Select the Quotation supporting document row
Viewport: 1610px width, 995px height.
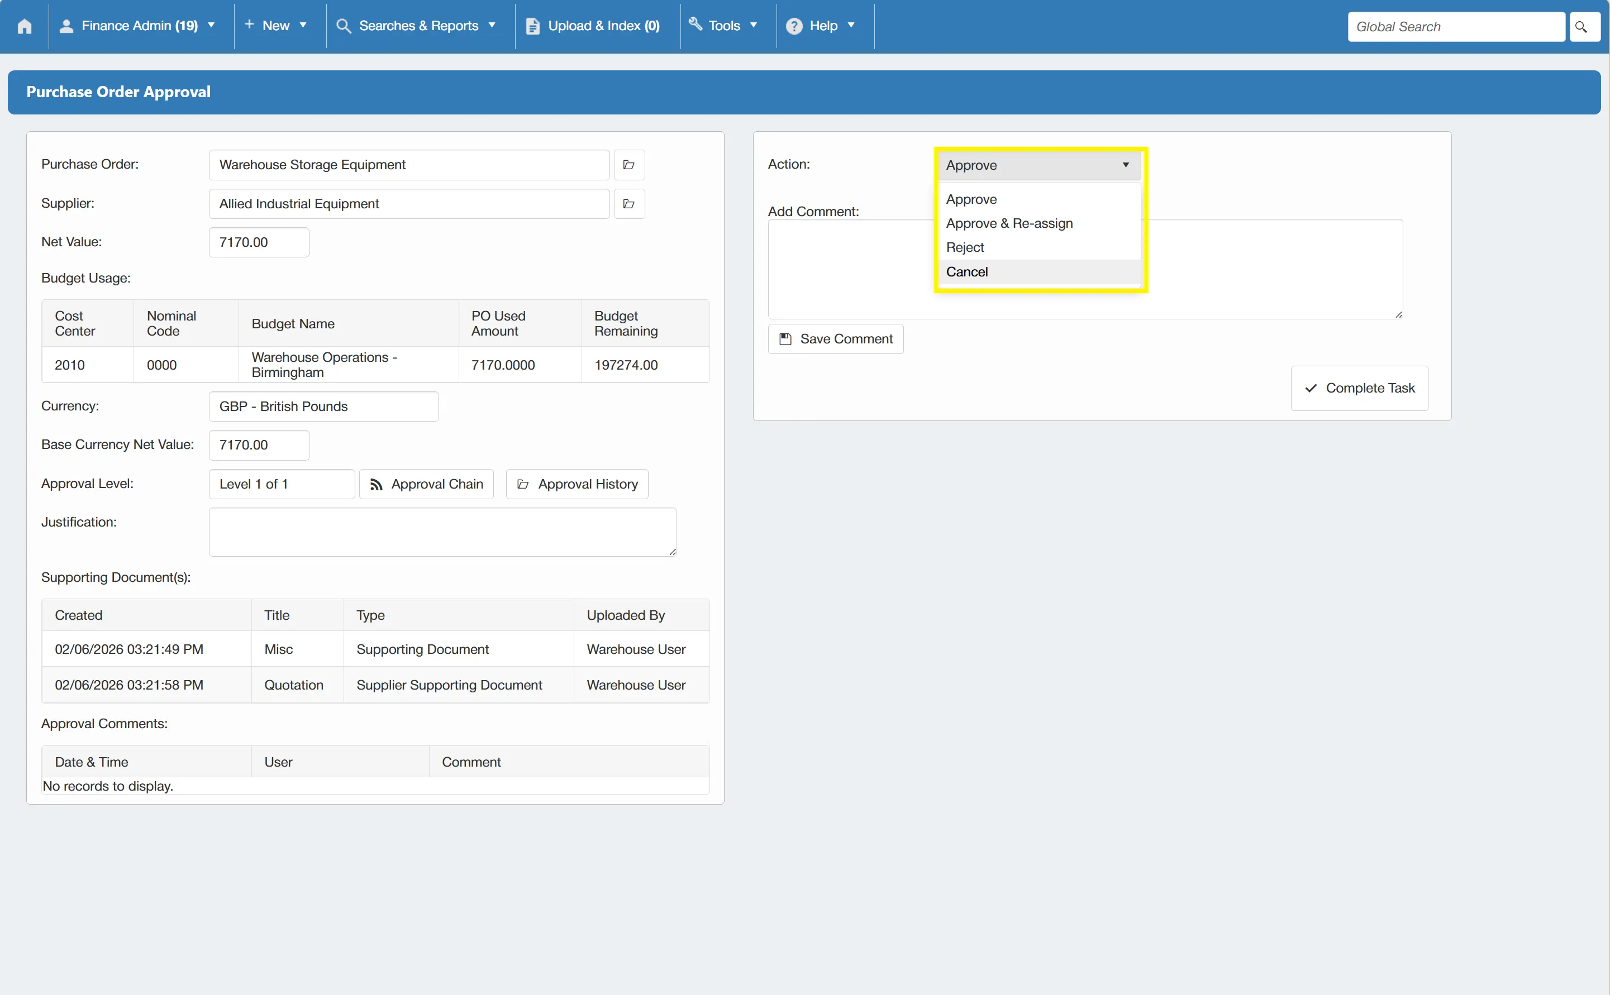click(375, 685)
